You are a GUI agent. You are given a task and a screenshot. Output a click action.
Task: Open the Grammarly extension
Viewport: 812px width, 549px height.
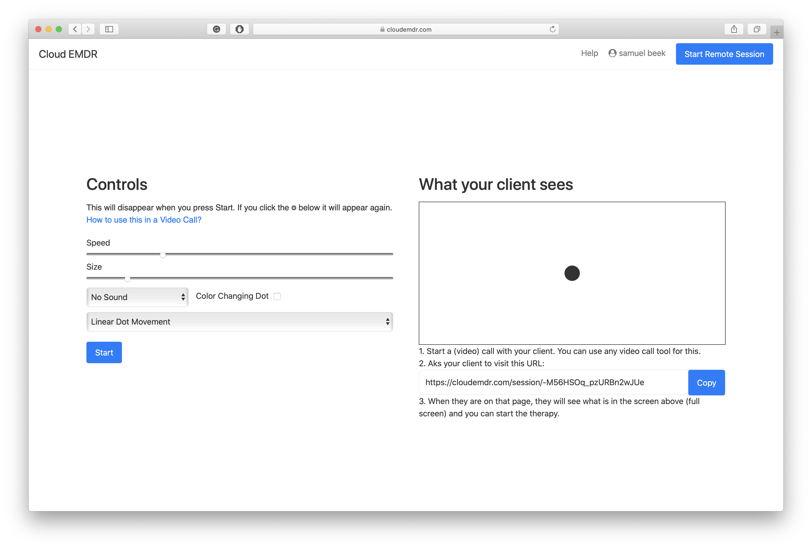216,29
